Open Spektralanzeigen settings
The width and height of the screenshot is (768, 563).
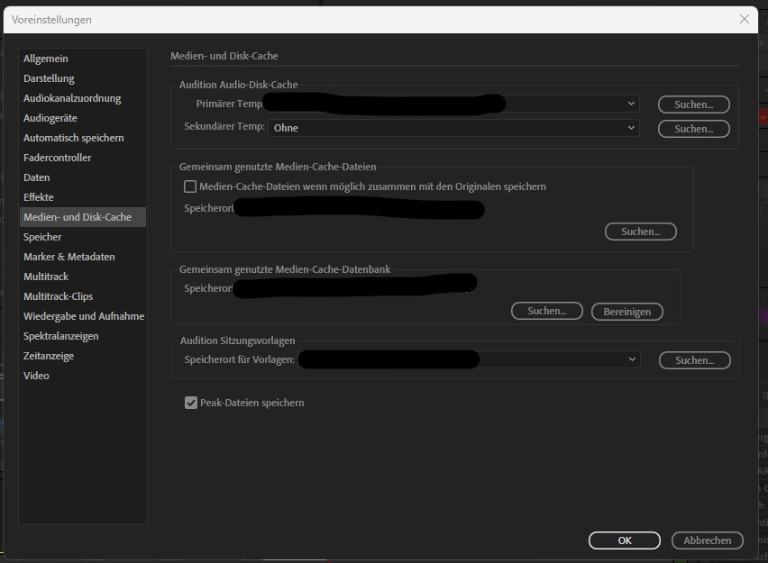point(60,335)
